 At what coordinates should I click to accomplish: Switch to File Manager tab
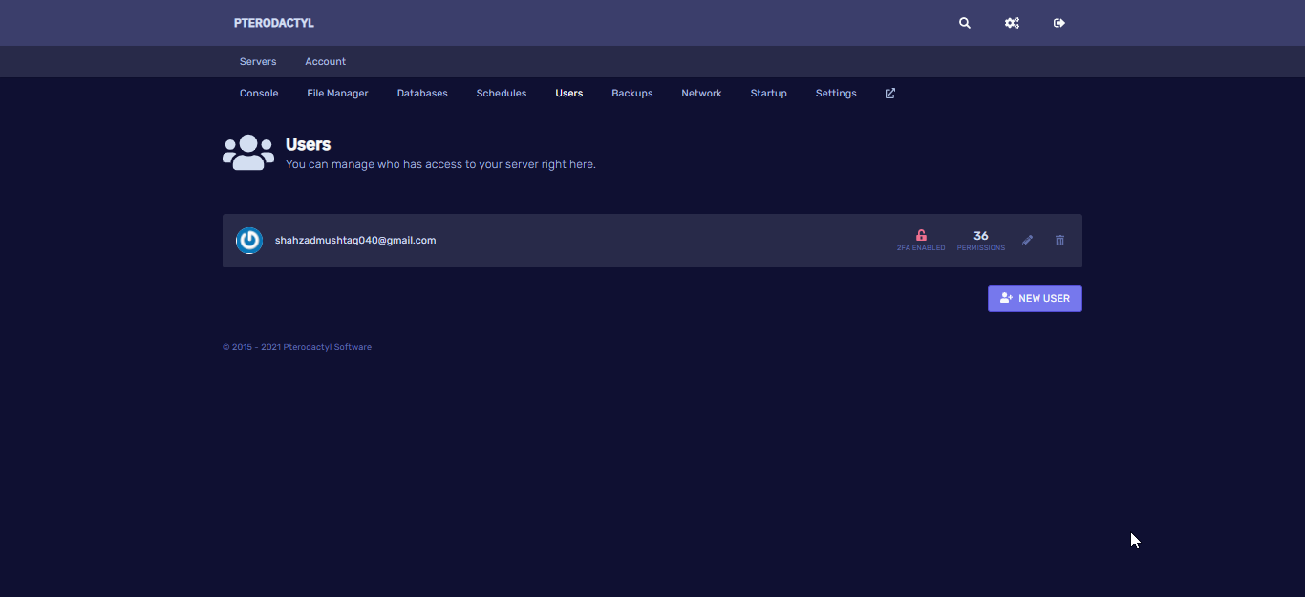tap(337, 94)
